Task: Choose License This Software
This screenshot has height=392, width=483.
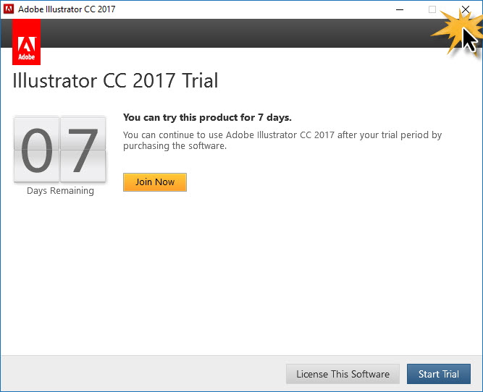Action: click(x=343, y=374)
